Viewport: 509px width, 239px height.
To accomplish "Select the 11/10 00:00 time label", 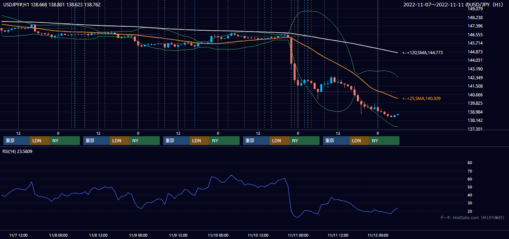I will click(218, 235).
